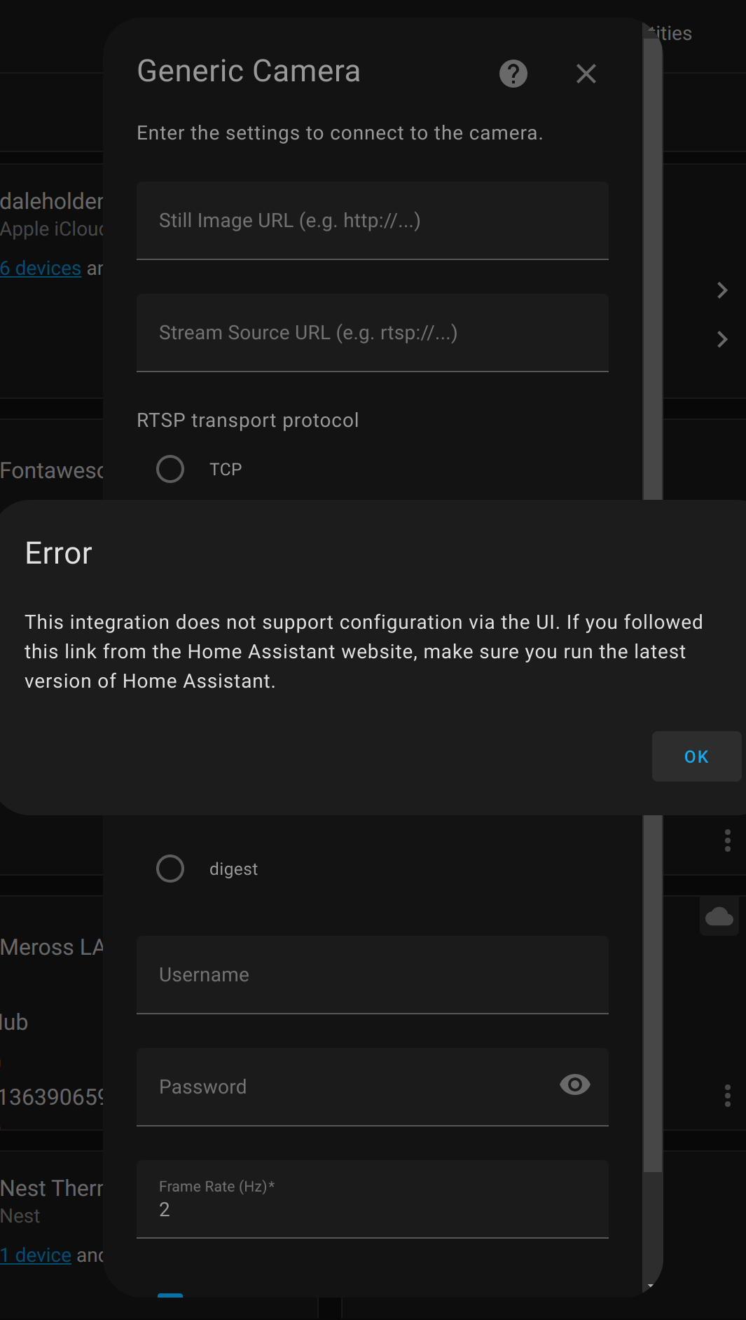Open help for the Generic Camera integration
The height and width of the screenshot is (1320, 746).
(x=512, y=73)
